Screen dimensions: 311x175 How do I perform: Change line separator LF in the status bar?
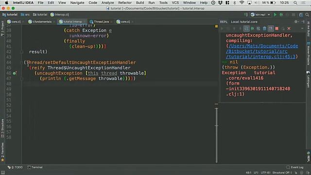point(256,173)
